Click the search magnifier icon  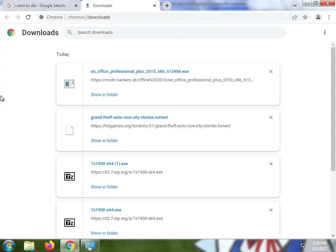(70, 32)
